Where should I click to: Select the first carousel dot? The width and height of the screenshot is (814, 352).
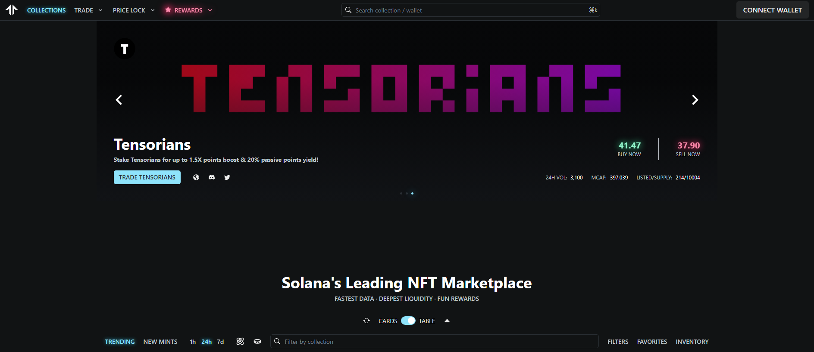pos(401,193)
